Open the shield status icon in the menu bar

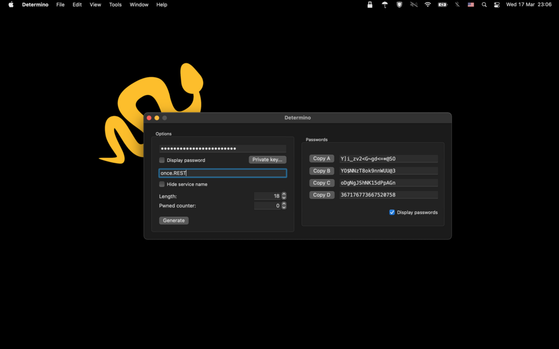point(399,4)
